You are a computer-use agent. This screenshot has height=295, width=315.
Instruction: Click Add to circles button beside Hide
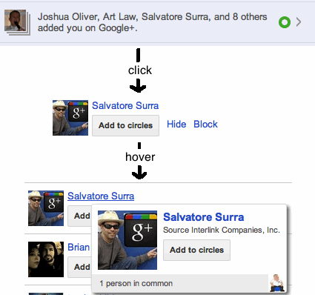coord(125,125)
